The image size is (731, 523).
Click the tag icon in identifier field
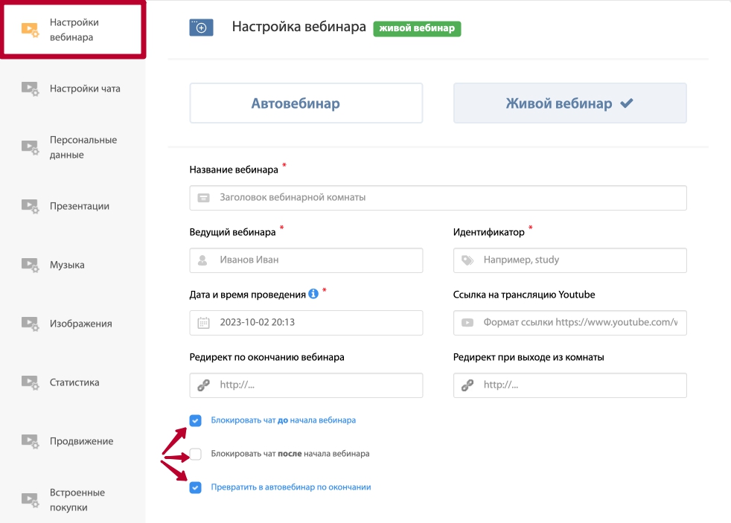(x=467, y=260)
